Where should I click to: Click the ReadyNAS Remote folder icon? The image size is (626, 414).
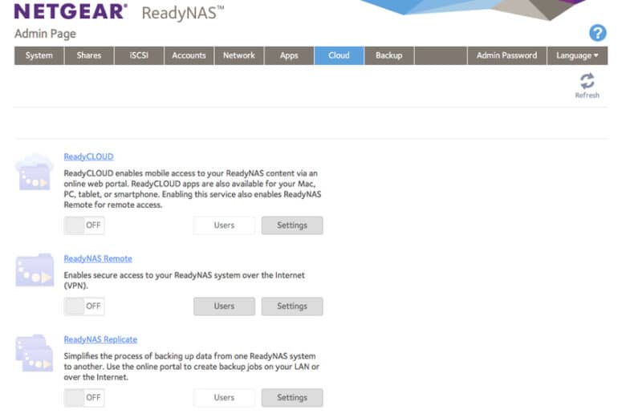[x=35, y=270]
